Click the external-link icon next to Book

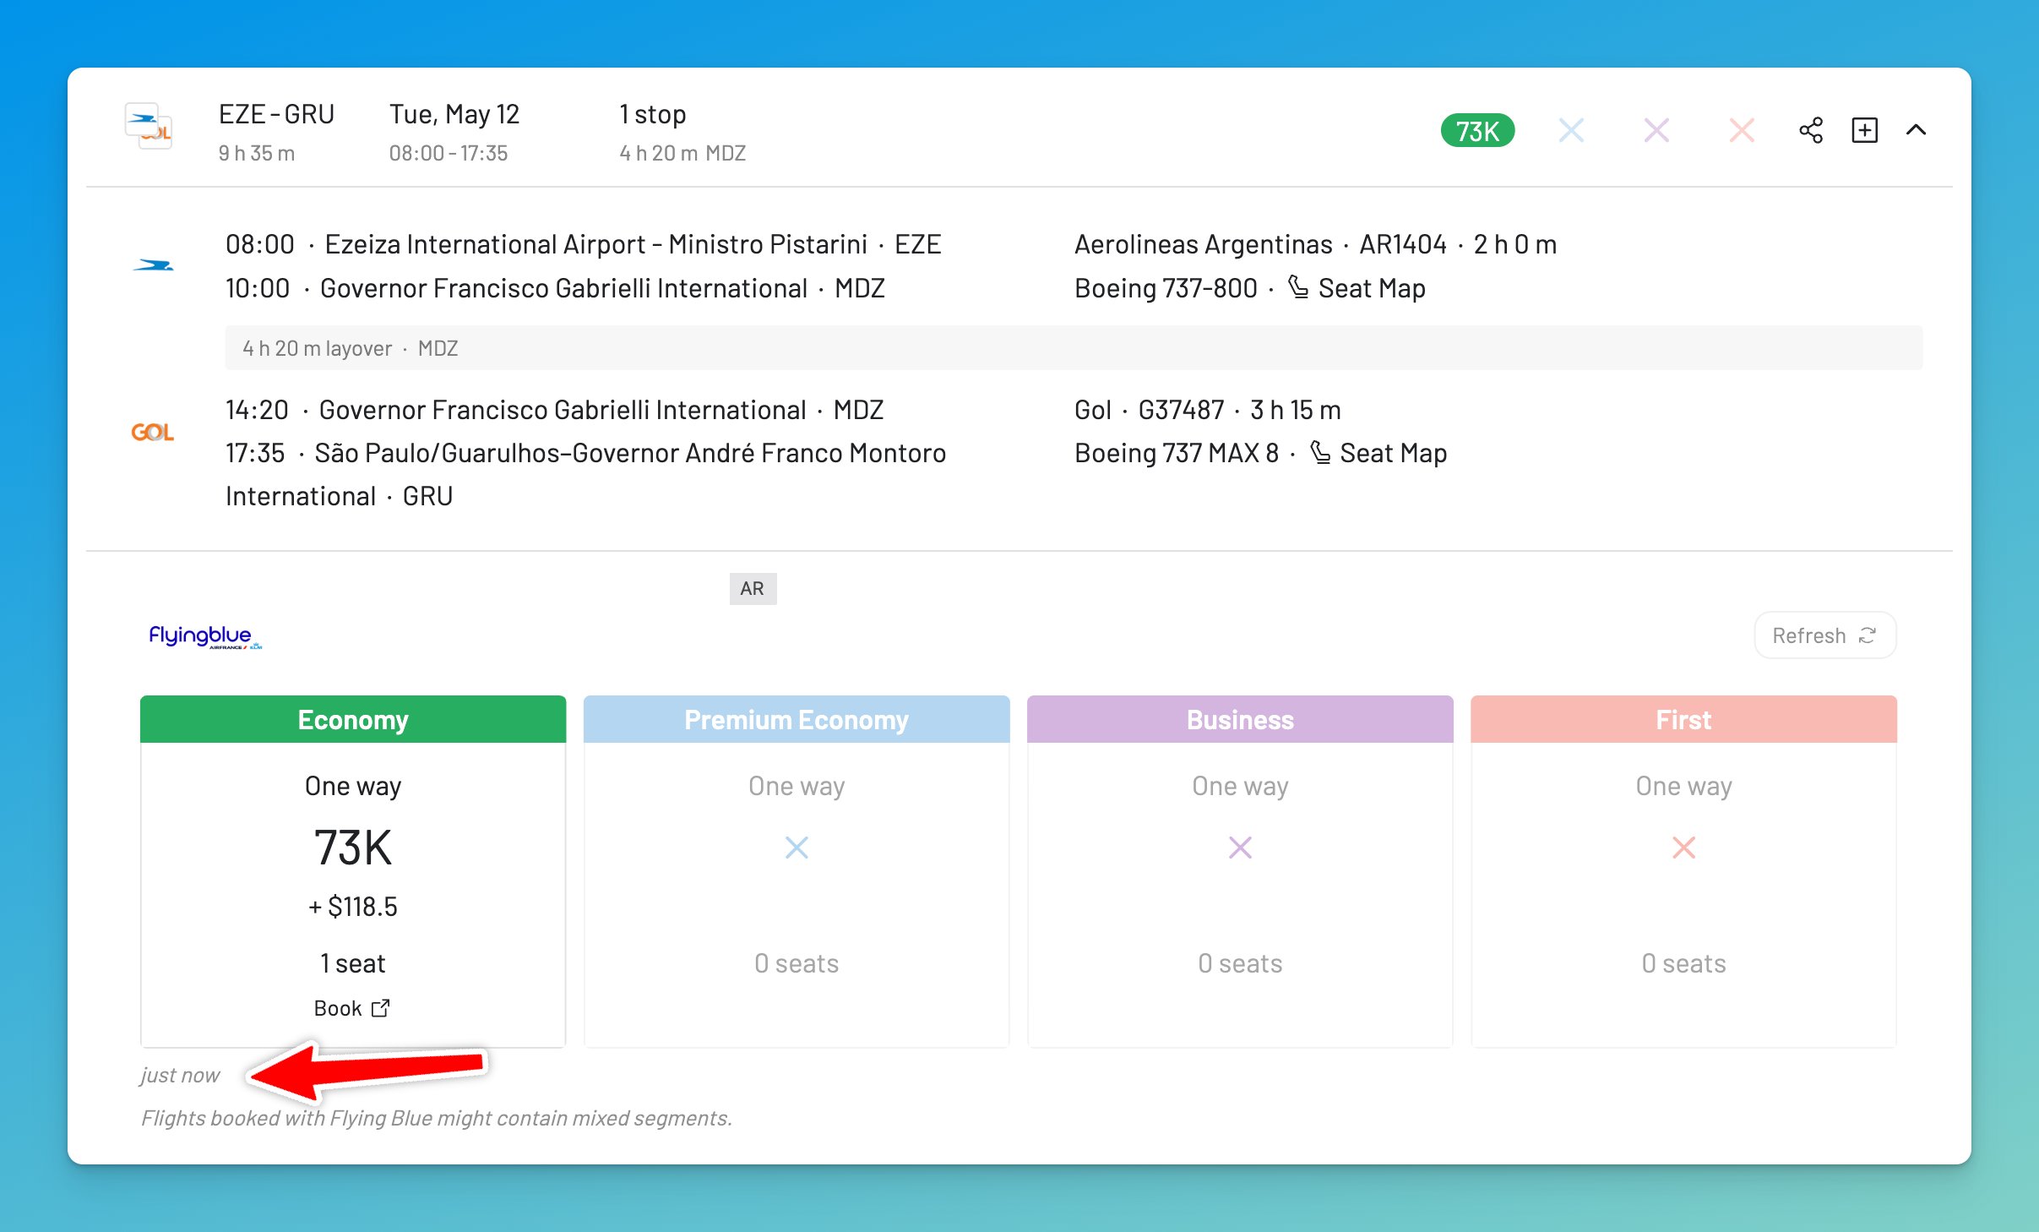click(381, 1007)
